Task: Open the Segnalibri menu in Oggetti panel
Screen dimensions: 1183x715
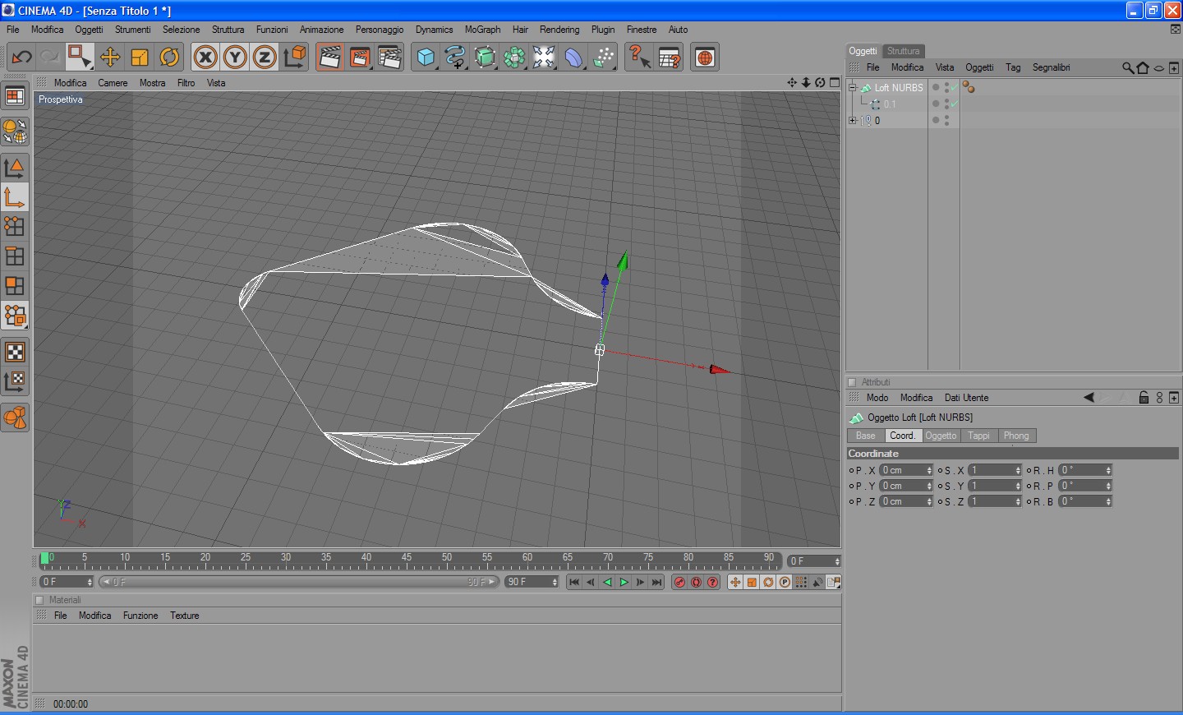Action: point(1051,67)
